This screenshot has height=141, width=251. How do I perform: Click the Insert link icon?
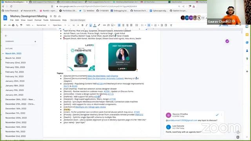pos(104,25)
